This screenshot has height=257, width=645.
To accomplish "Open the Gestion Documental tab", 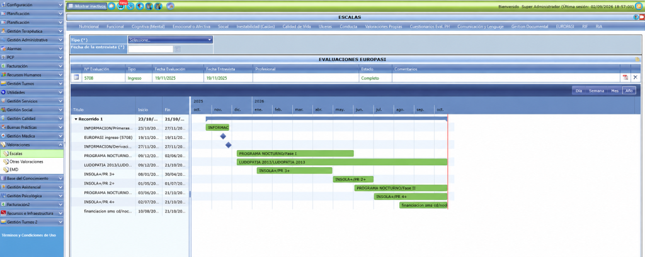I will click(x=529, y=26).
